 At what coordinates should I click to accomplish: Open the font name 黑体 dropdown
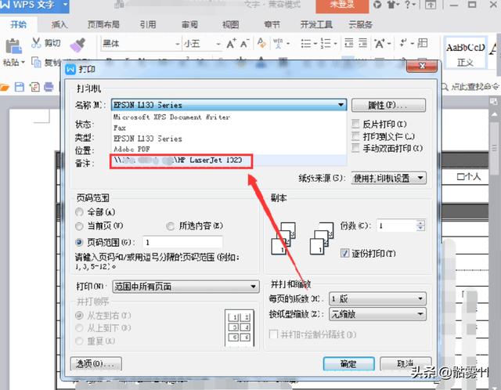pos(178,44)
